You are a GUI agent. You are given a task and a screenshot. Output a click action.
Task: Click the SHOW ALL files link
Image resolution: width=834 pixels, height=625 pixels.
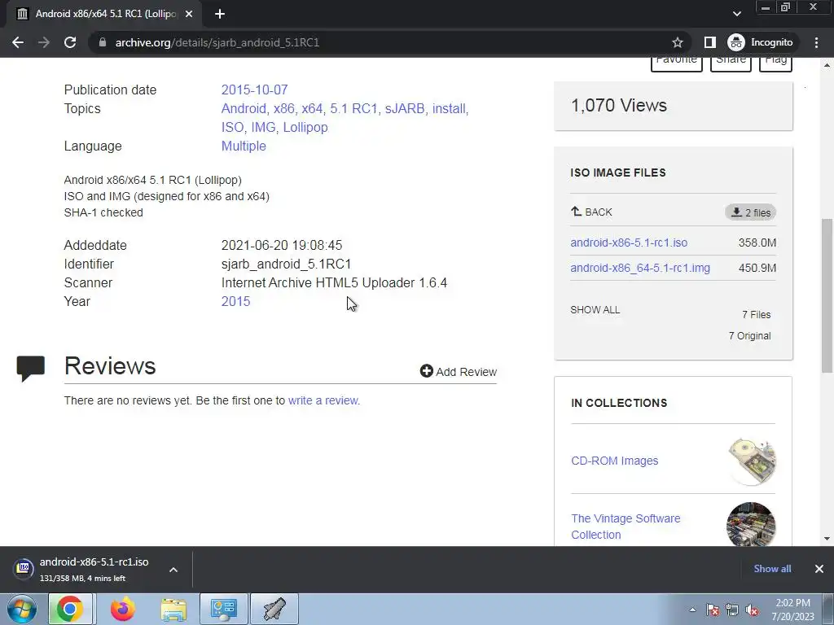point(595,310)
